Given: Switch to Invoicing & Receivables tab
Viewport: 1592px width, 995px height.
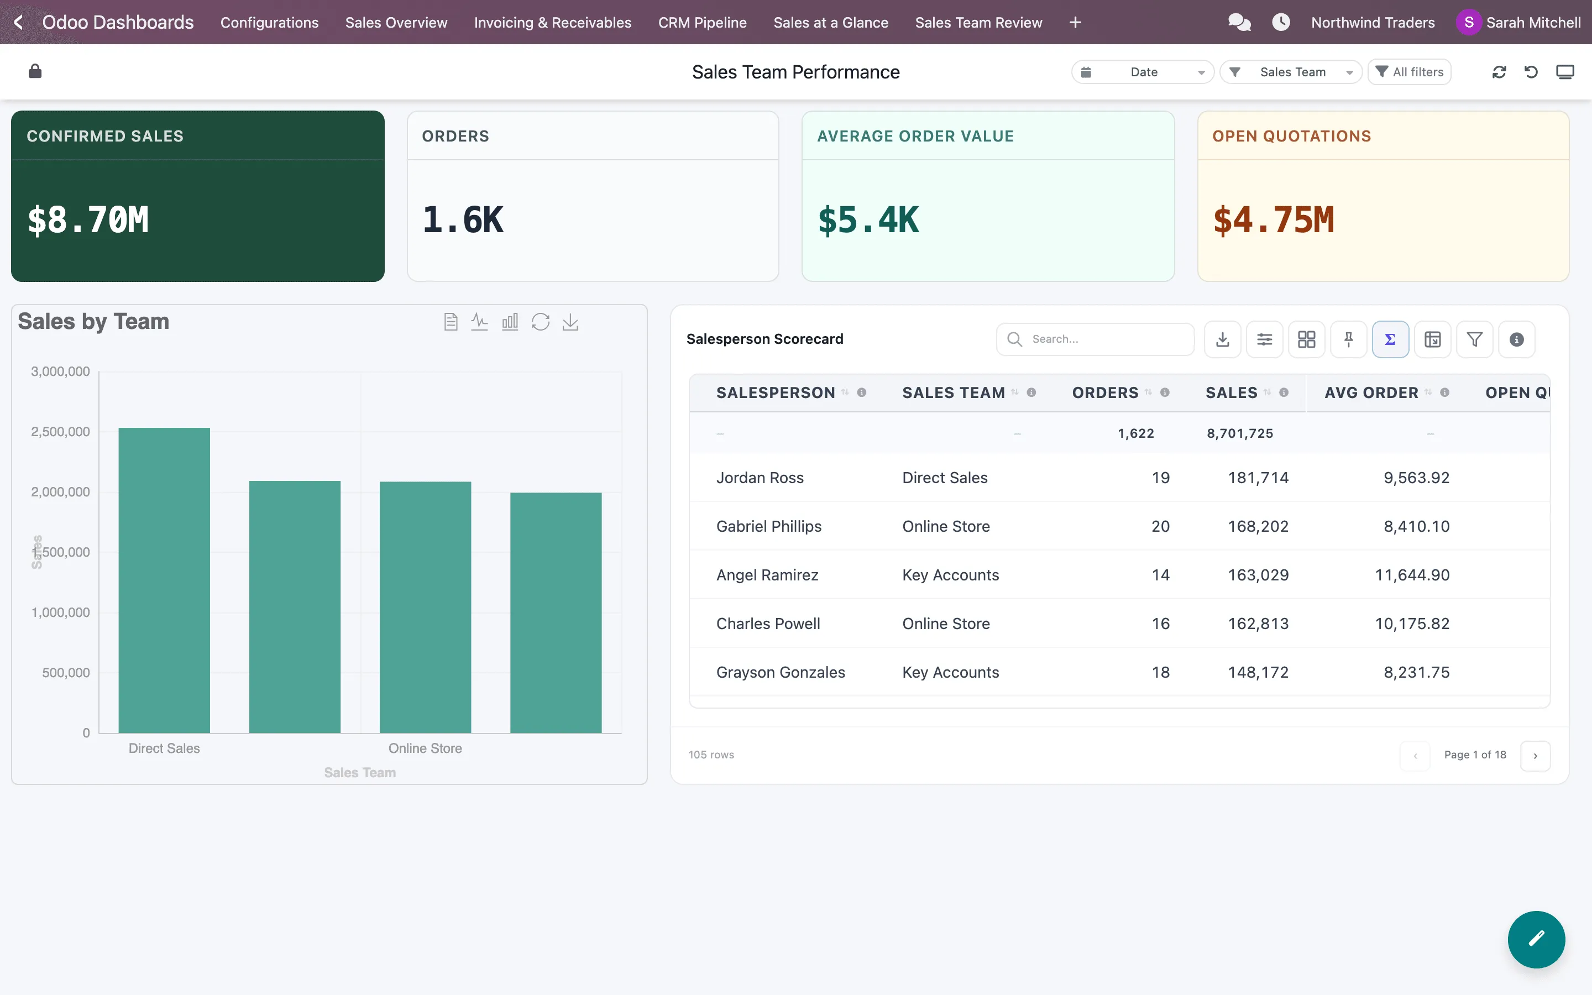Looking at the screenshot, I should (x=553, y=22).
